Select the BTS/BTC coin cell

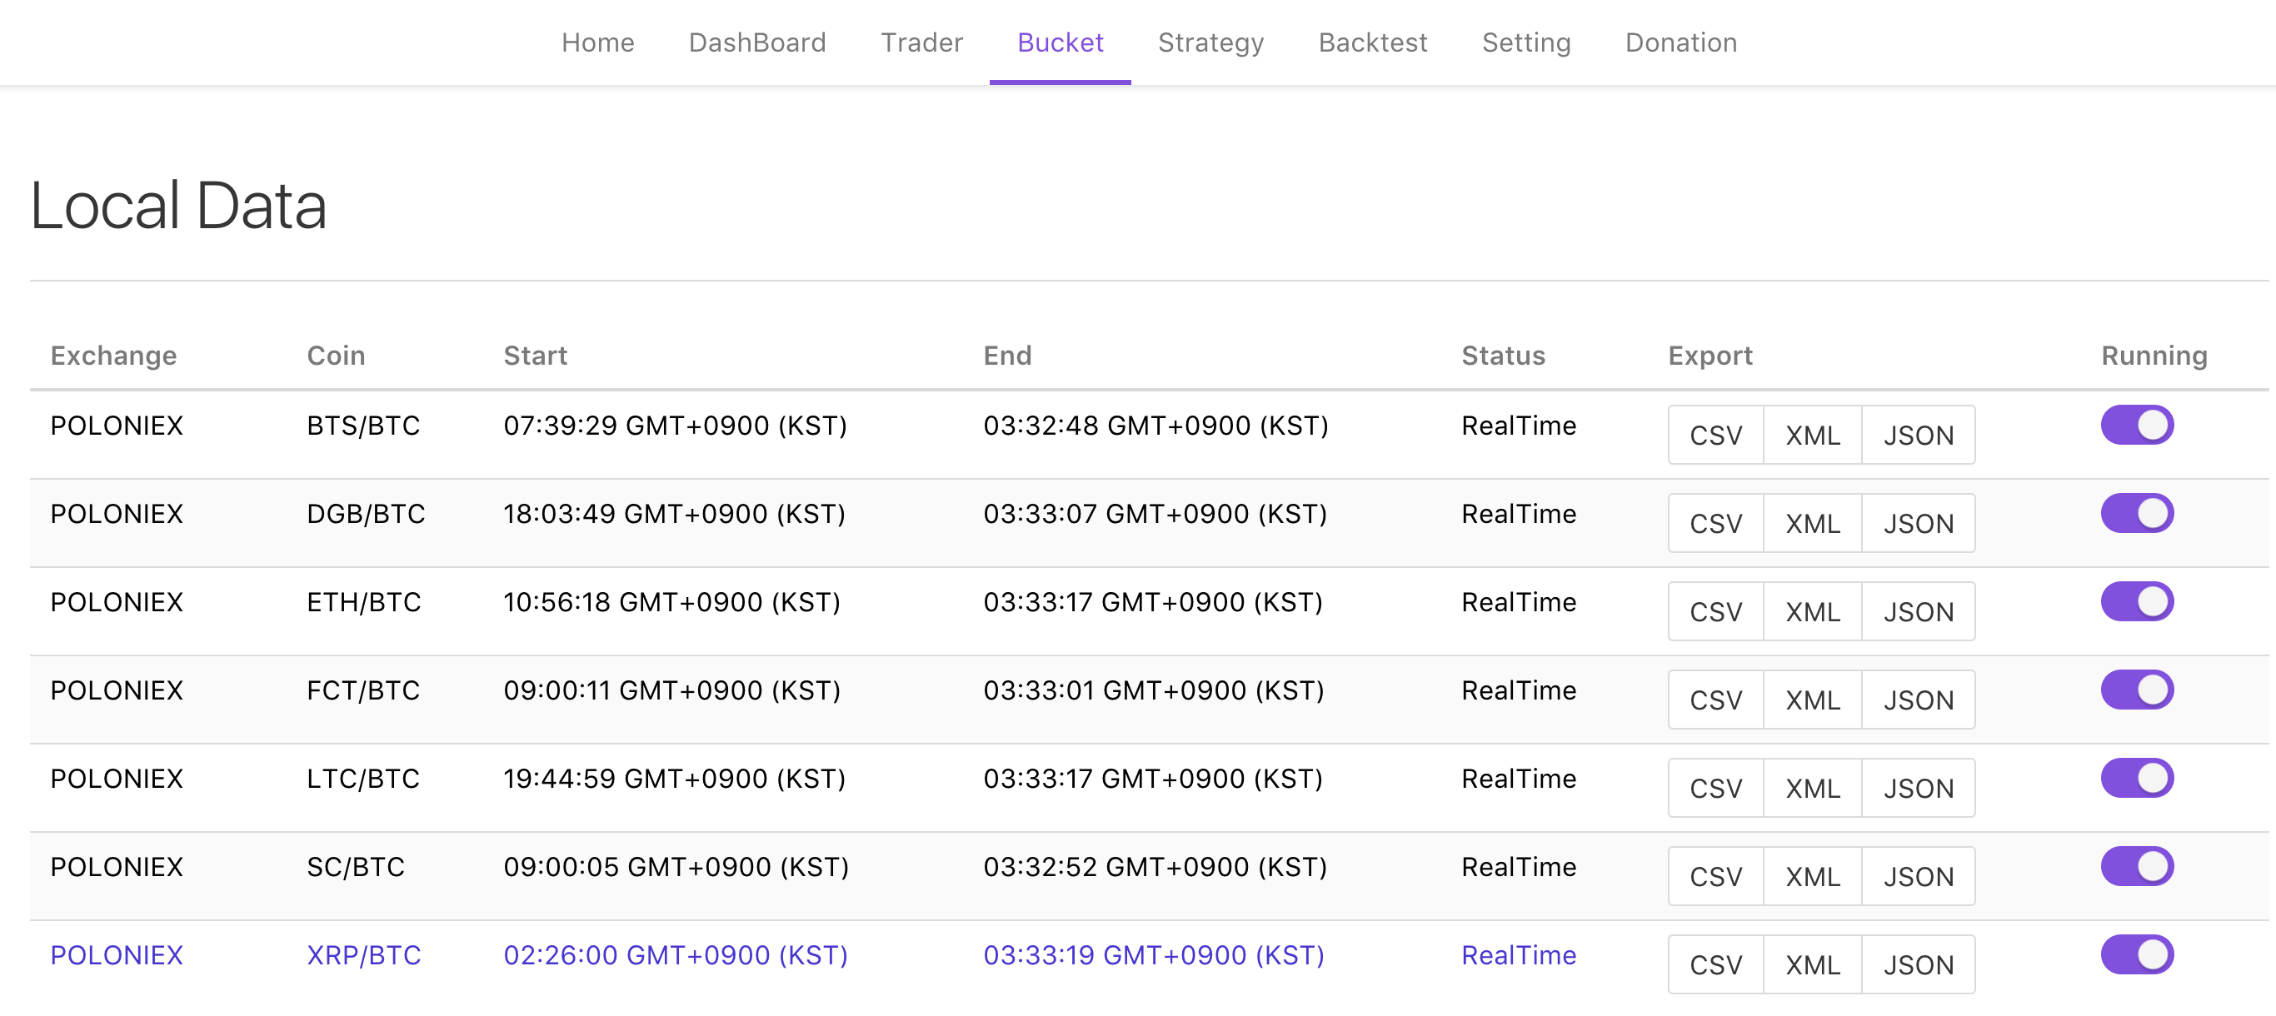[363, 425]
